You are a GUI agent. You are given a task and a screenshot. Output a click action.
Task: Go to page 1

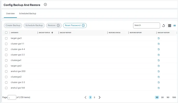point(90,97)
